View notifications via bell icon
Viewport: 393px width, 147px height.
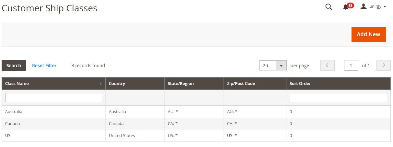click(345, 7)
